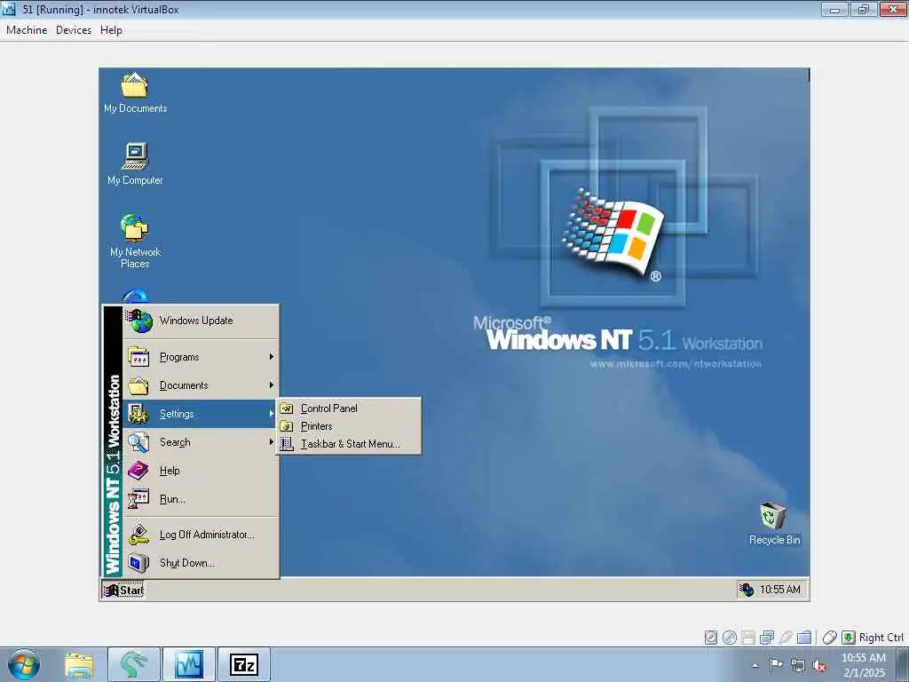
Task: Click the Log Off key icon
Action: [138, 534]
